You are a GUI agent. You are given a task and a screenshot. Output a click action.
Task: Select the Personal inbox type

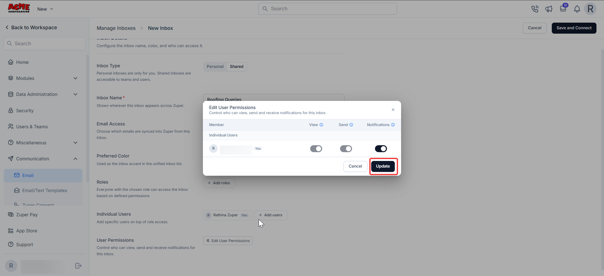click(x=215, y=67)
